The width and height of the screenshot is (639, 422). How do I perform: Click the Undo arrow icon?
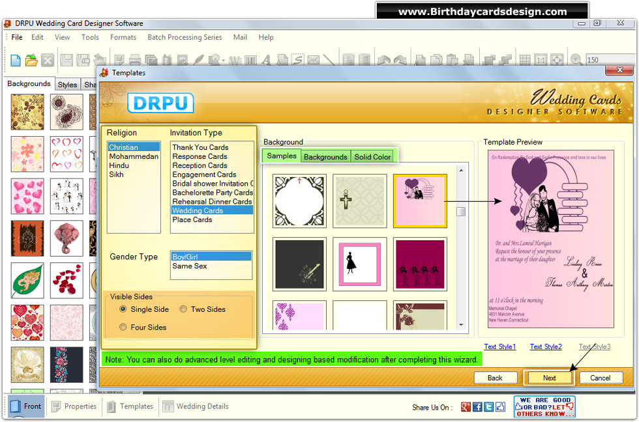[383, 60]
